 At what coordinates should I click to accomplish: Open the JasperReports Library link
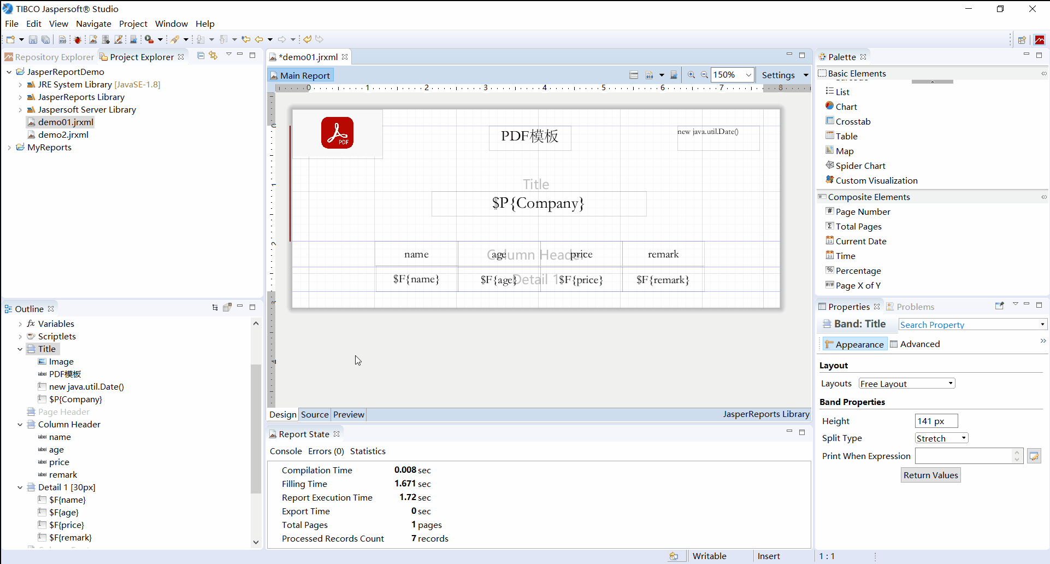(766, 414)
